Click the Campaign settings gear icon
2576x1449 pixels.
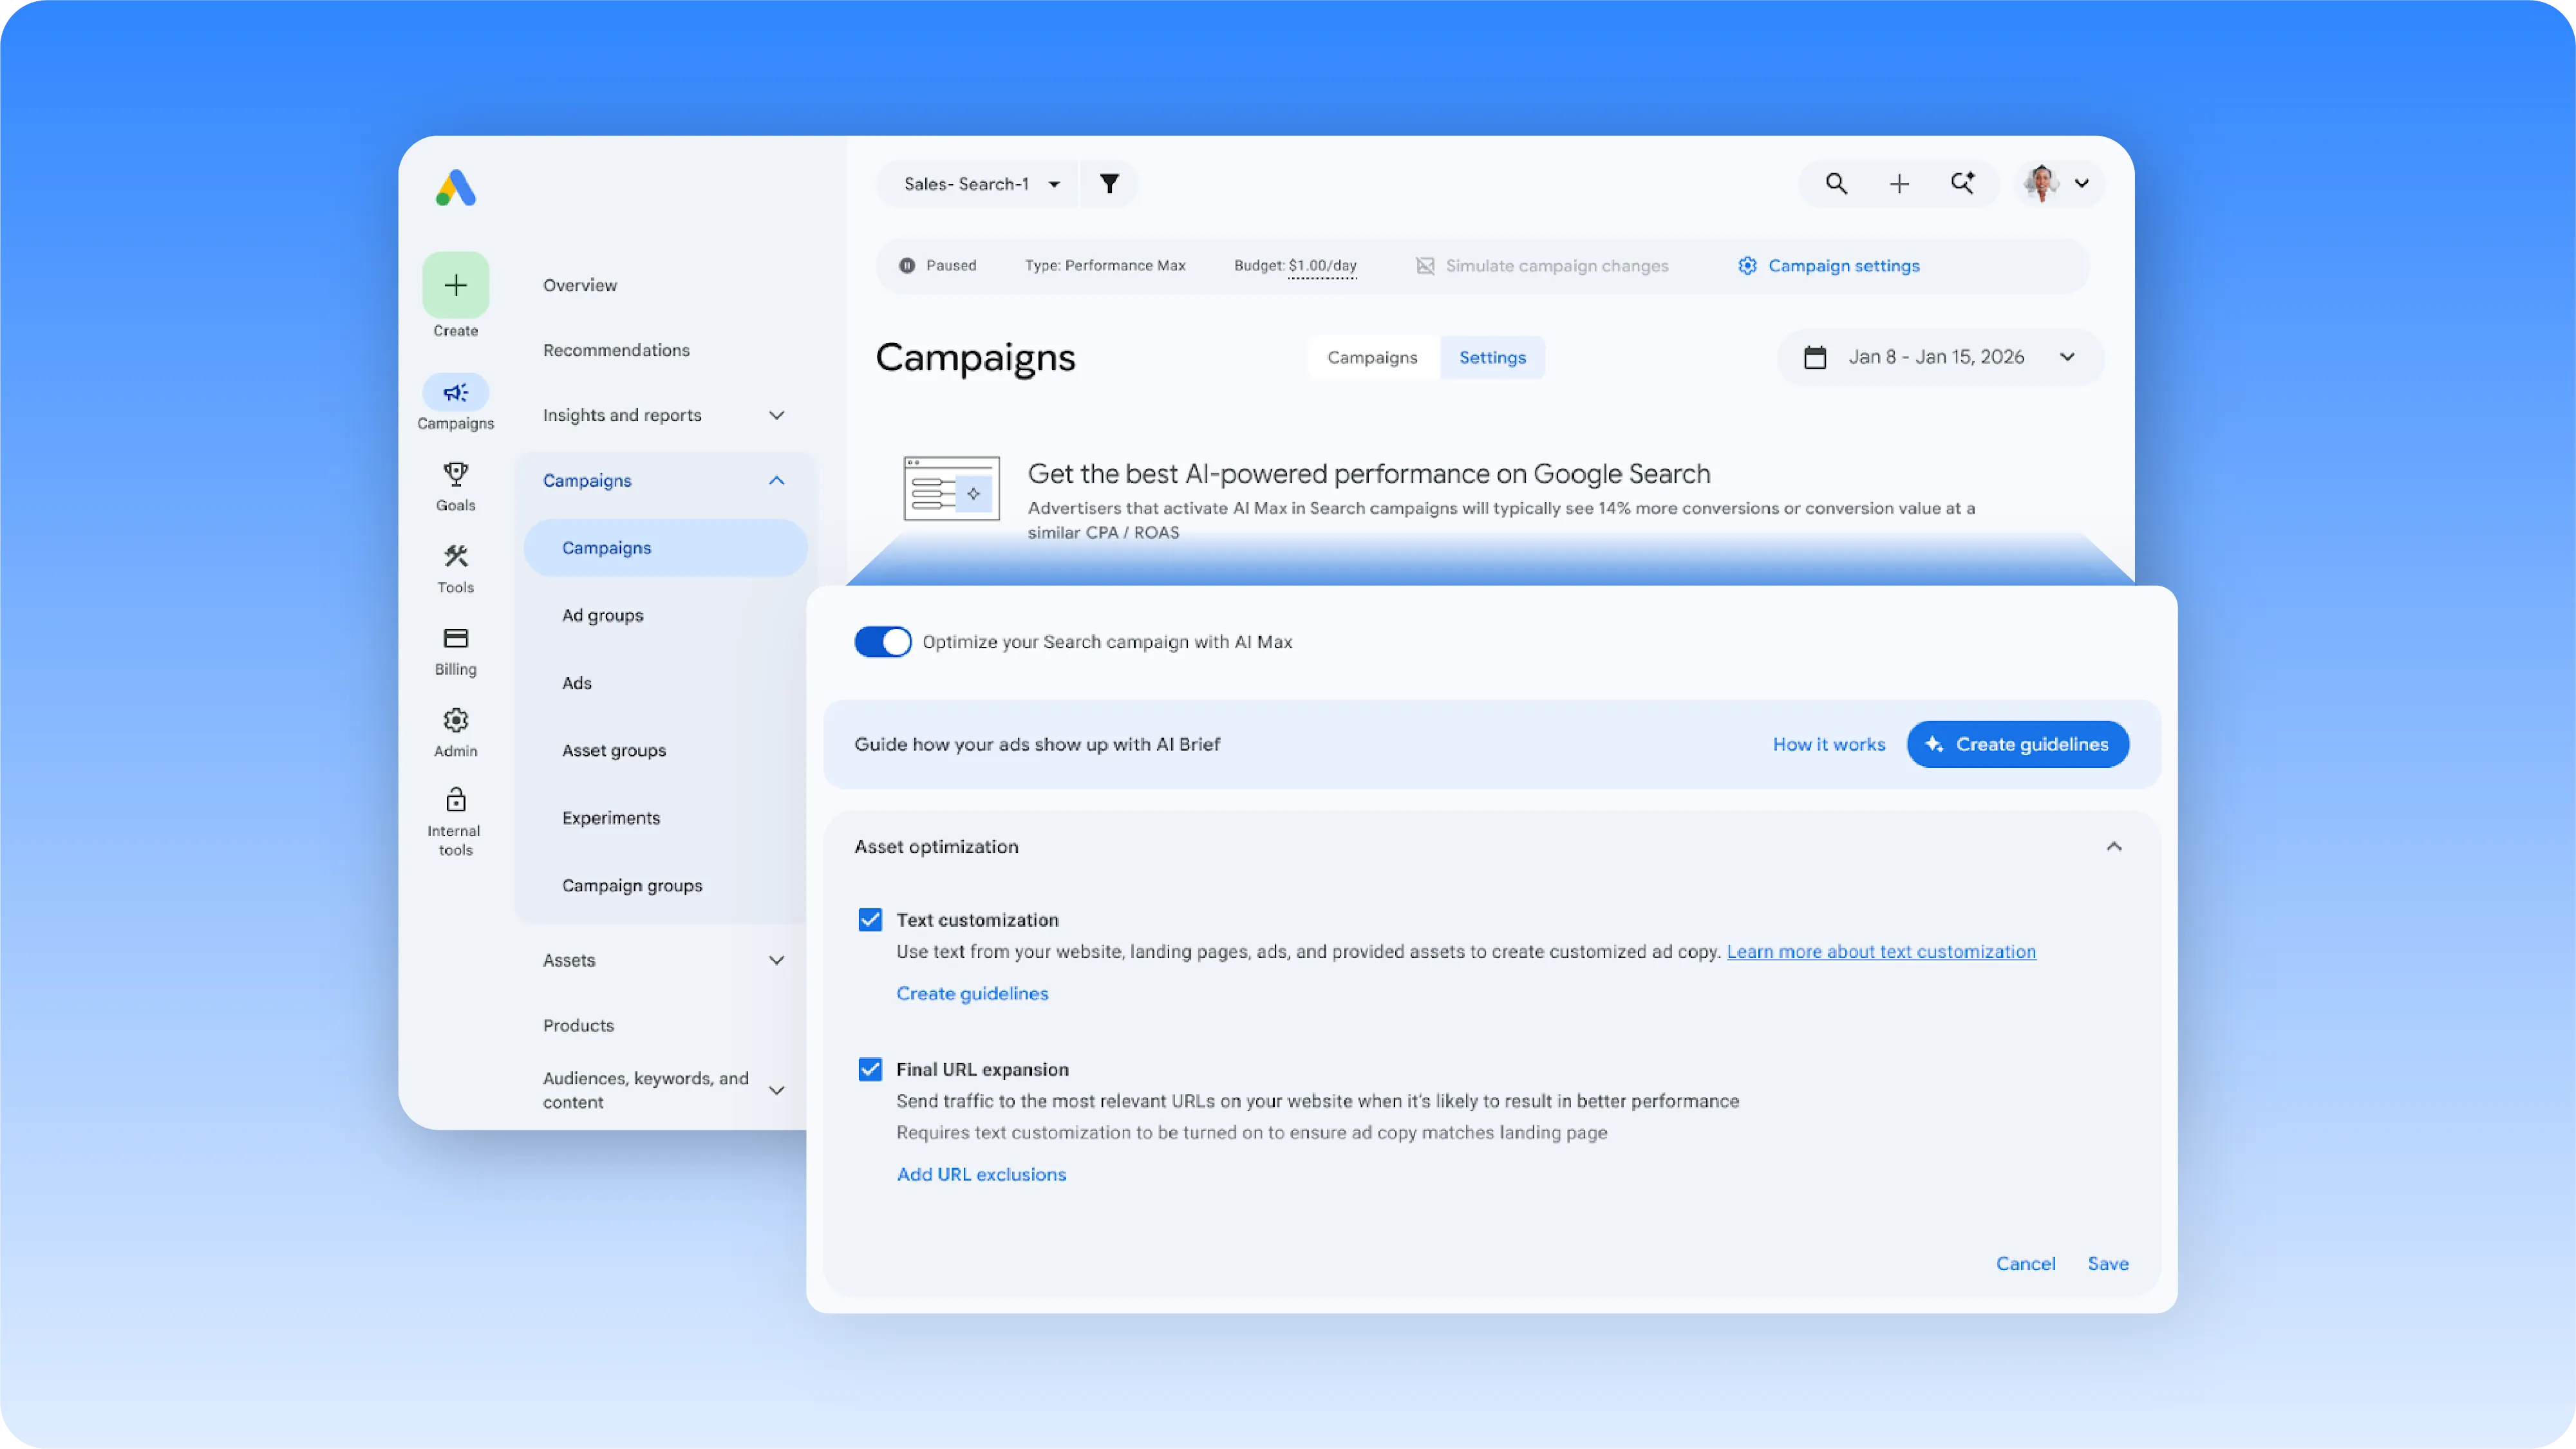pyautogui.click(x=1747, y=266)
